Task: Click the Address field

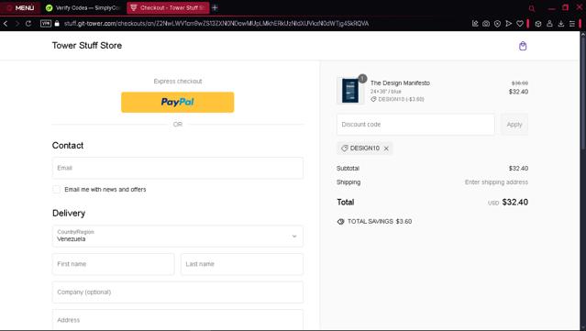Action: tap(178, 320)
